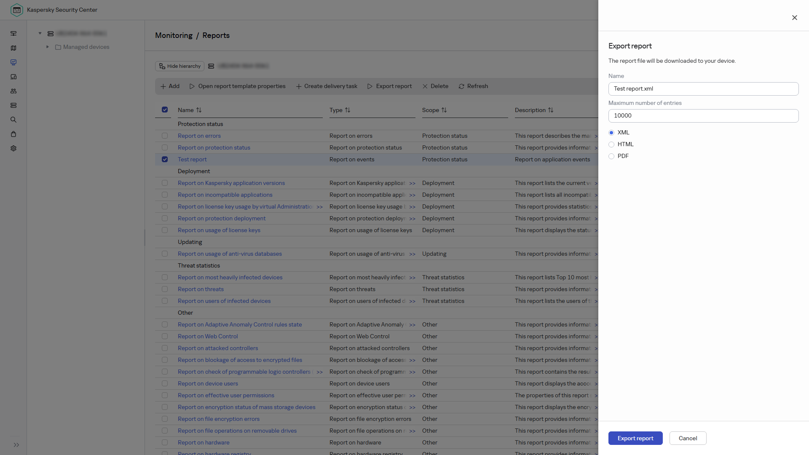Screen dimensions: 809x455
Task: Sort table by Description column arrows
Action: coord(551,110)
